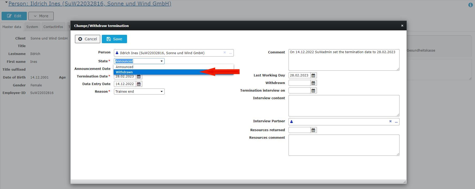Screen dimensions: 475x189
Task: Switch to Master data tab
Action: tap(12, 27)
